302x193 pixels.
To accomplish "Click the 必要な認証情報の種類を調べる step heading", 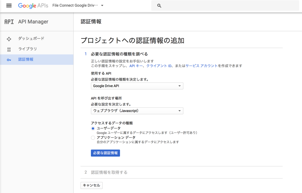I will (119, 54).
